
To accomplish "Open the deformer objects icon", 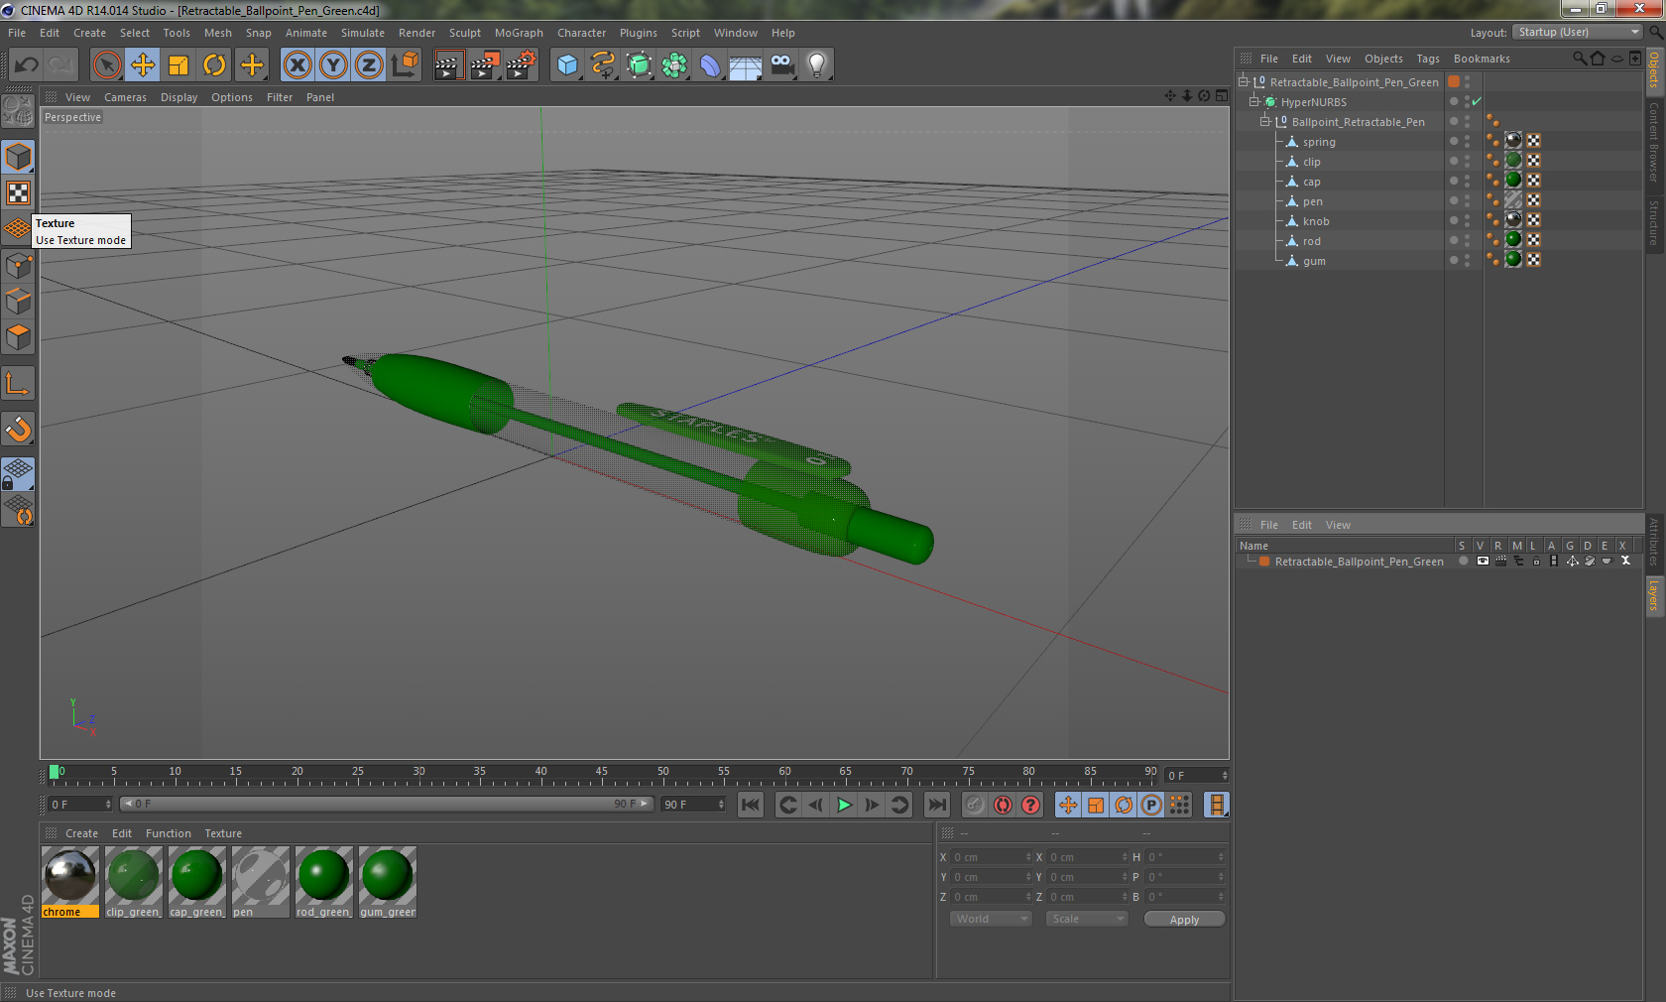I will coord(710,65).
